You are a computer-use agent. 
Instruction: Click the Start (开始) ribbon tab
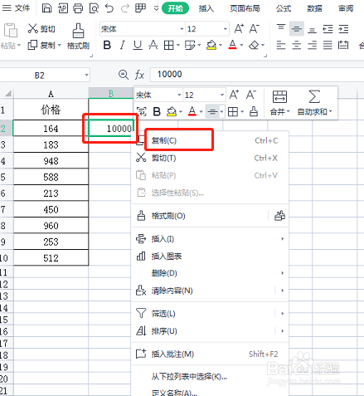click(x=175, y=8)
